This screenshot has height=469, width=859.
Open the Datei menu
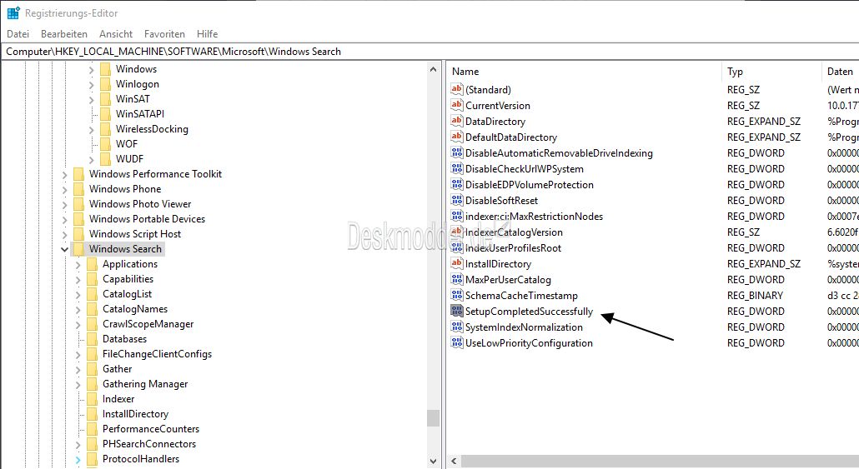click(x=18, y=34)
